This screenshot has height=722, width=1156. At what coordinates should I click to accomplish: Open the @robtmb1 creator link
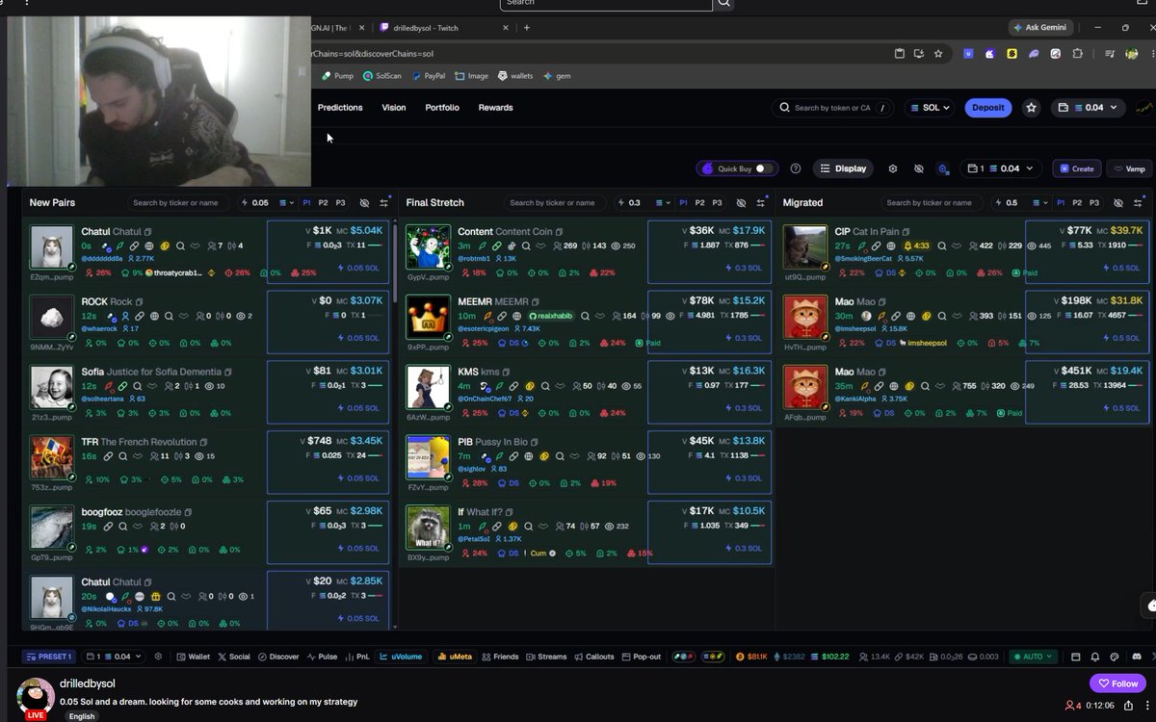pos(474,259)
